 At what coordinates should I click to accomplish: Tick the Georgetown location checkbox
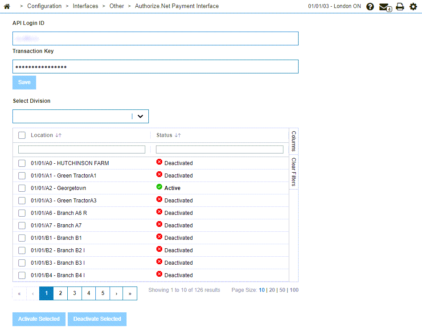click(22, 188)
